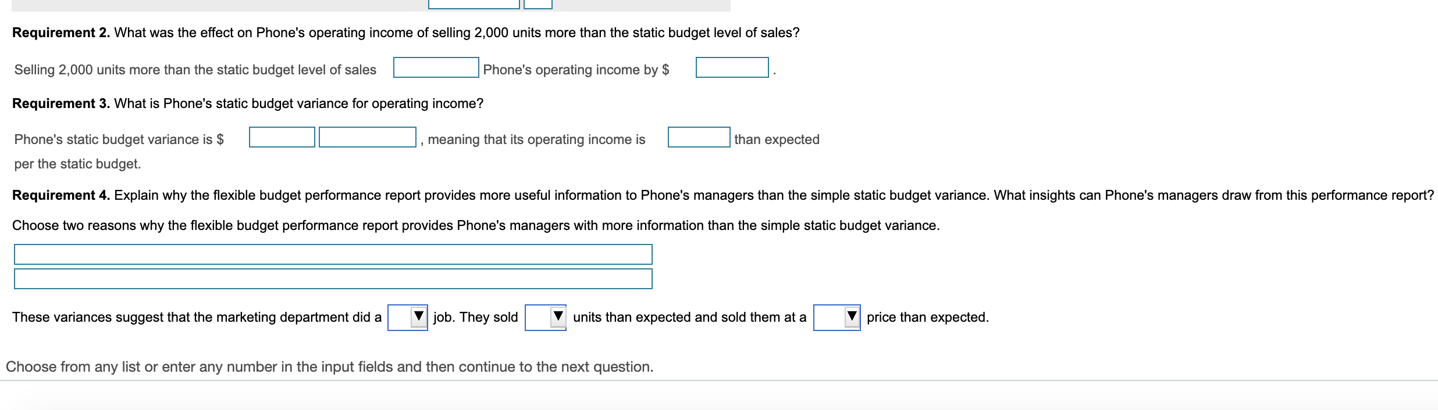Click the static budget variance dollar input box

coord(282,139)
